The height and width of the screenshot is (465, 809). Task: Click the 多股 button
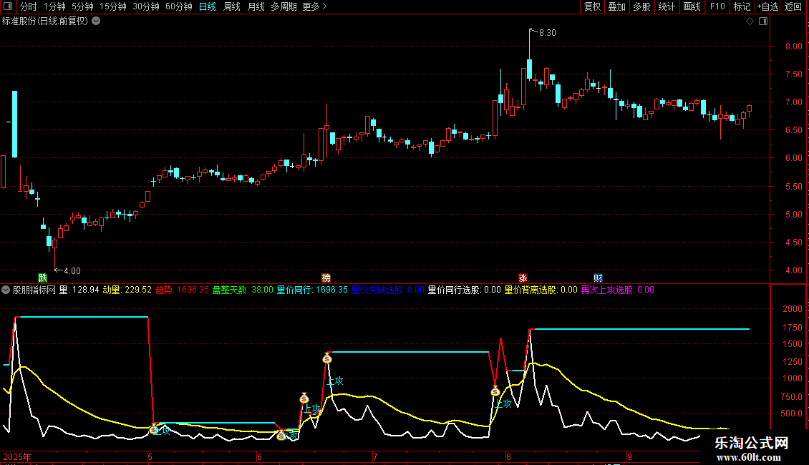(641, 6)
